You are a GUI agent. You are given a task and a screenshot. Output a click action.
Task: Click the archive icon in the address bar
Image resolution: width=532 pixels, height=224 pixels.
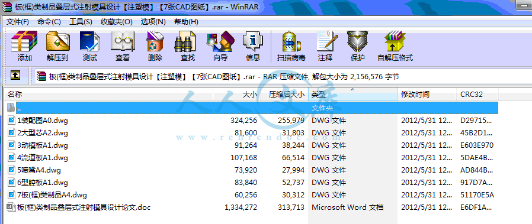(41, 76)
